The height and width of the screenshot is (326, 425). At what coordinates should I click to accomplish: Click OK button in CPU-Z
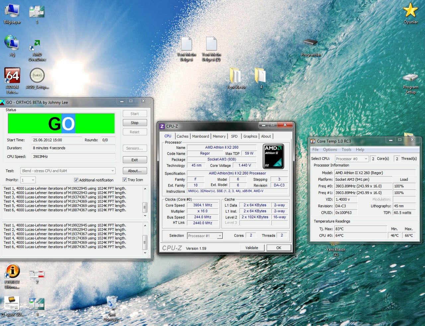click(x=279, y=248)
